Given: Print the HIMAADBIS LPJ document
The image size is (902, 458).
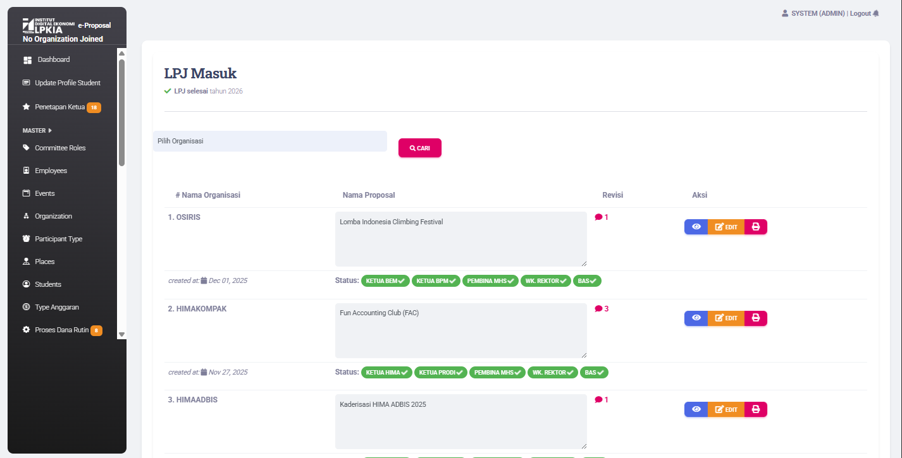Looking at the screenshot, I should tap(756, 409).
